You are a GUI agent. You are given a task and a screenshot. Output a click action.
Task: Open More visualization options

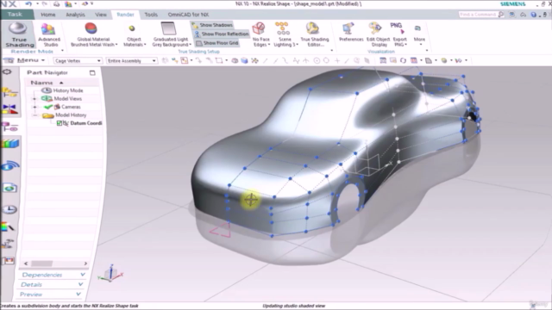[x=419, y=34]
